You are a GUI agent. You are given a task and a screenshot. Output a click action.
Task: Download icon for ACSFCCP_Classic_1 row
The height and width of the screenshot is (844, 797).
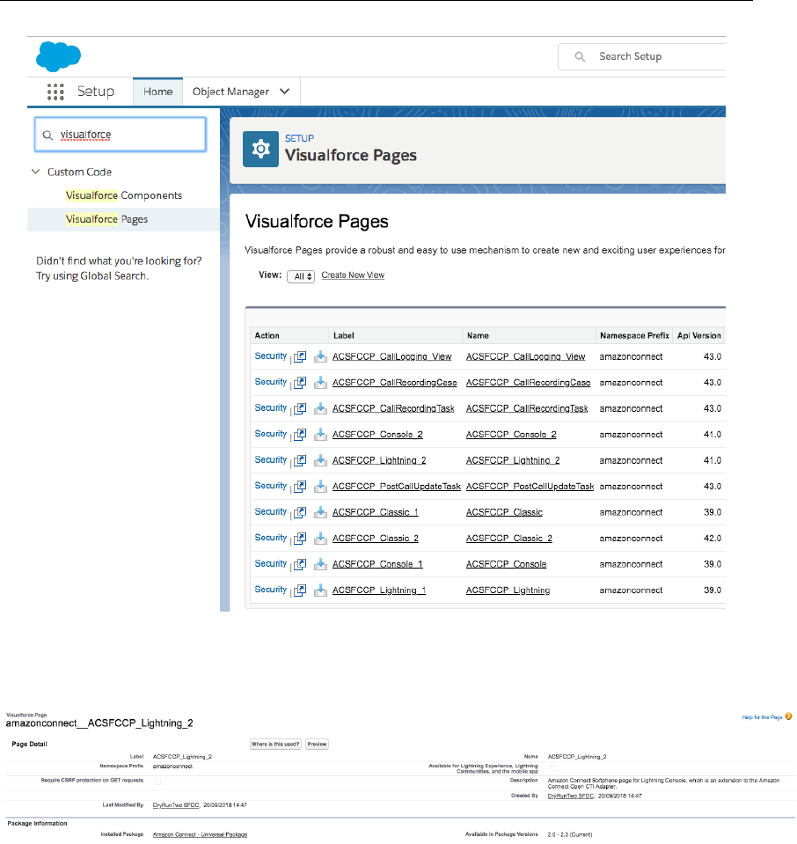pyautogui.click(x=320, y=511)
